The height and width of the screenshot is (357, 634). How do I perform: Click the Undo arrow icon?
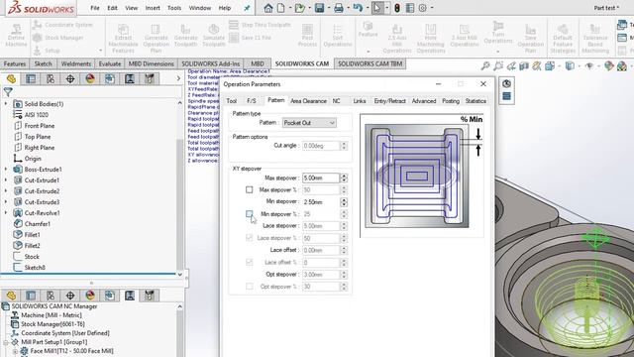pos(358,8)
